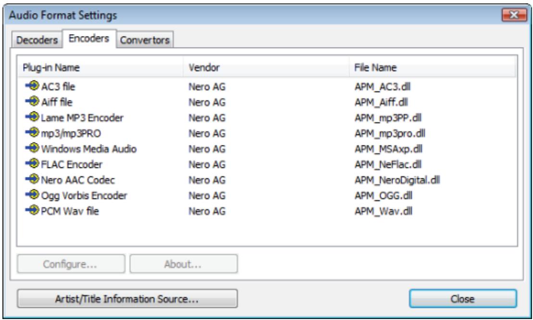Click the mp3/mp3PRO plug-in icon
Viewport: 533px width, 320px height.
click(x=32, y=133)
